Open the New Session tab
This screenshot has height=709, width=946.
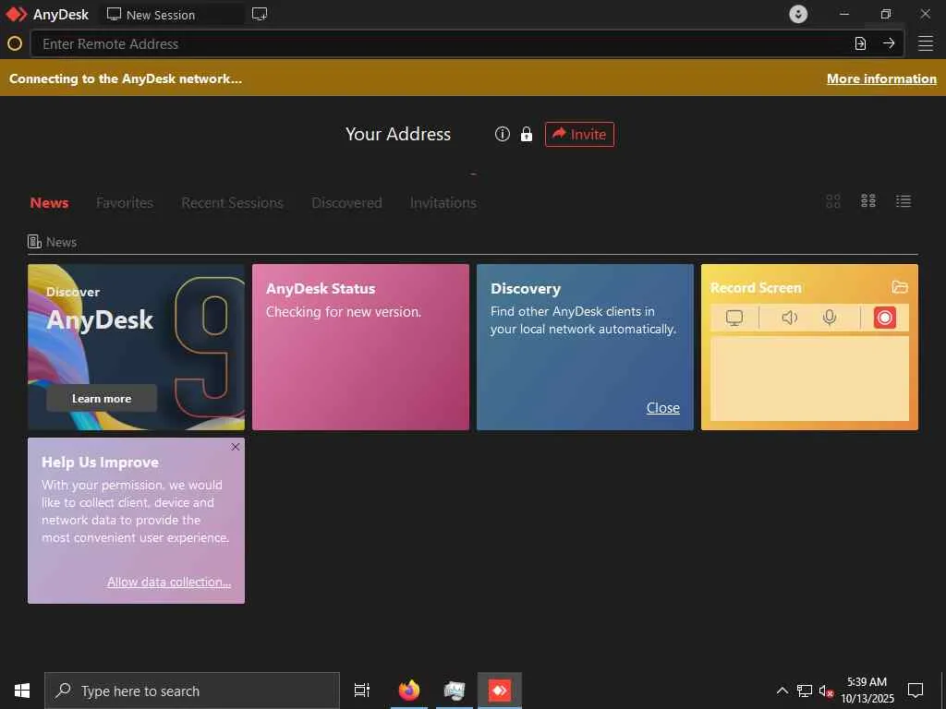point(172,15)
